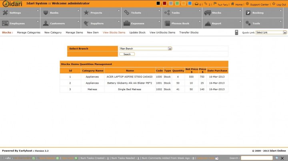This screenshot has width=288, height=161.
Task: Click the Support Center globe icon
Action: tap(248, 4)
